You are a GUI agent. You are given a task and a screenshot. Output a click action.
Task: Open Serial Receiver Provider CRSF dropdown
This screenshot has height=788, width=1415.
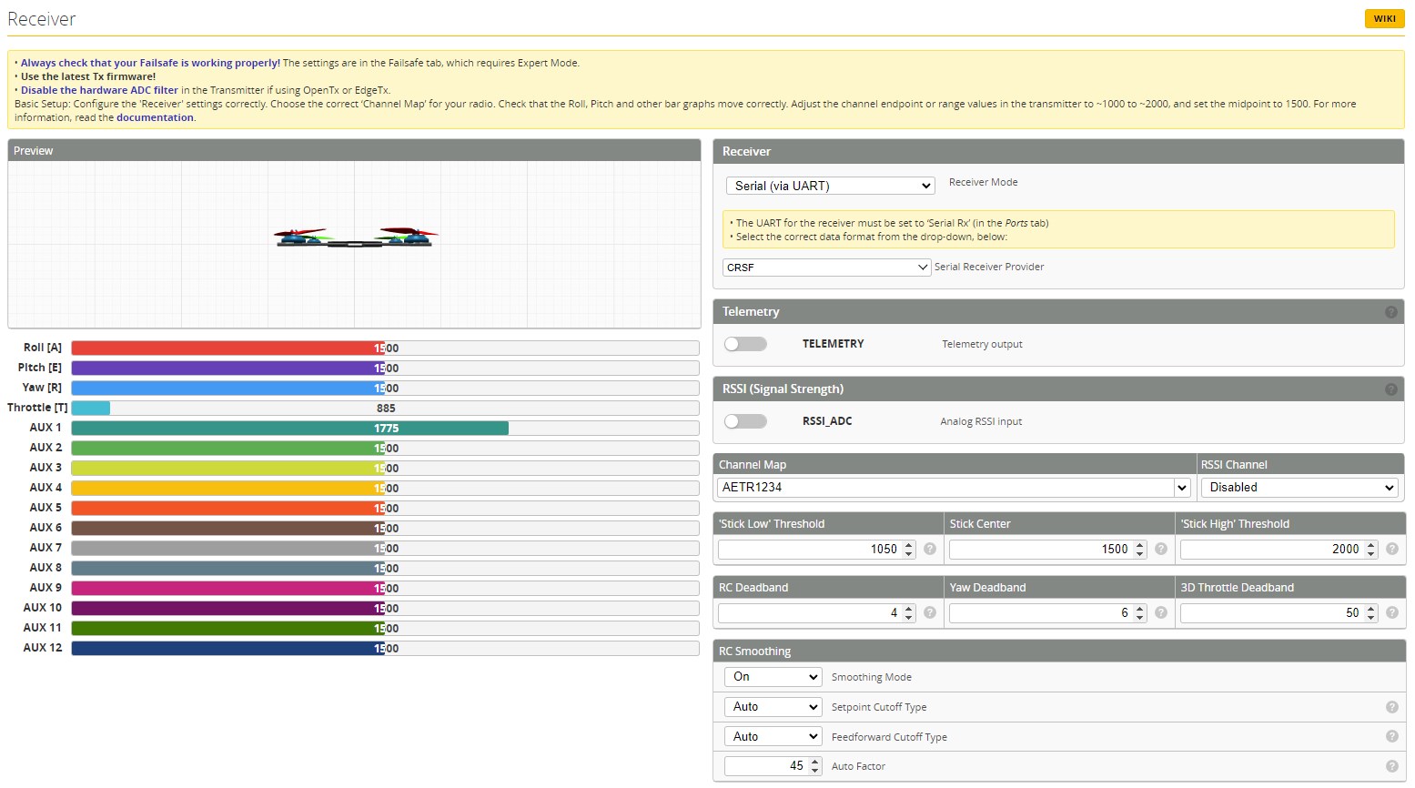[x=826, y=268]
